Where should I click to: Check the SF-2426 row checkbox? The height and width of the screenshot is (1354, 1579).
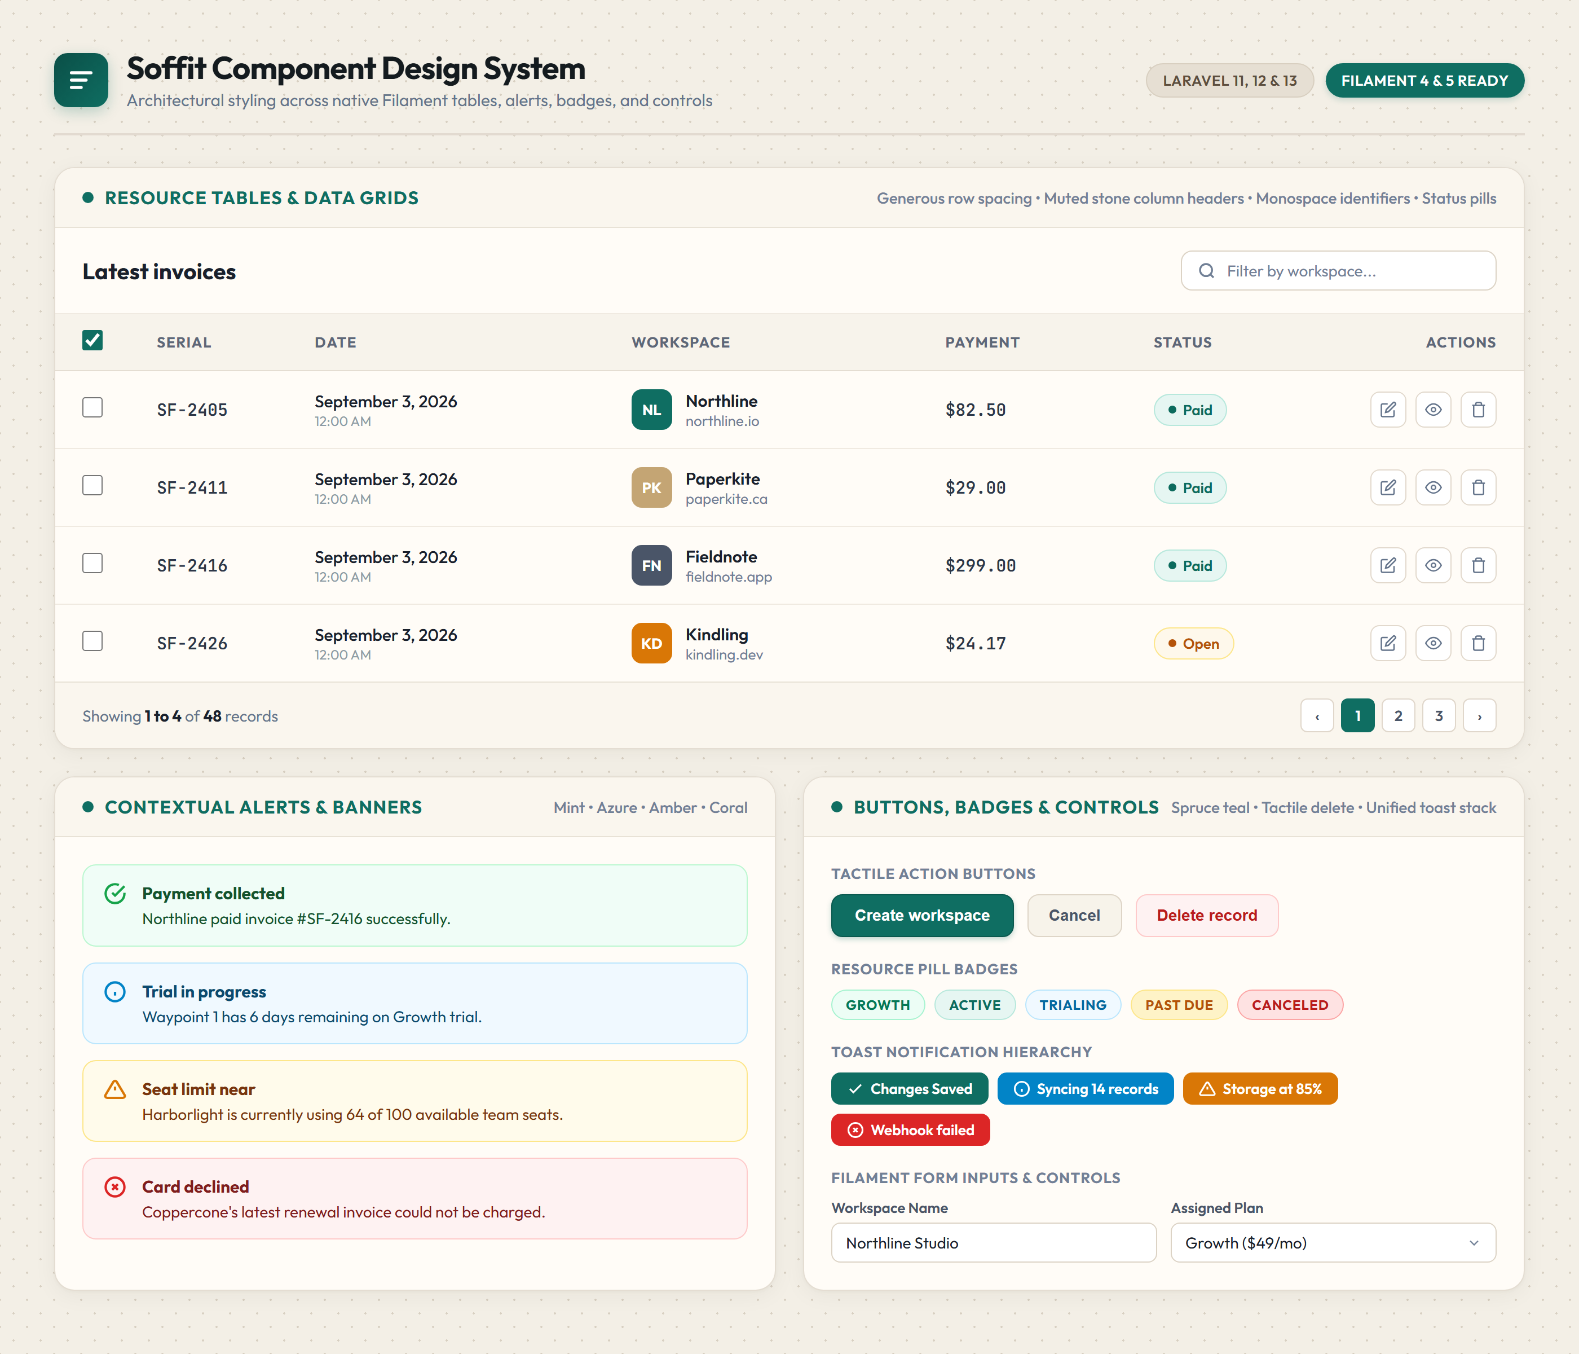click(92, 641)
